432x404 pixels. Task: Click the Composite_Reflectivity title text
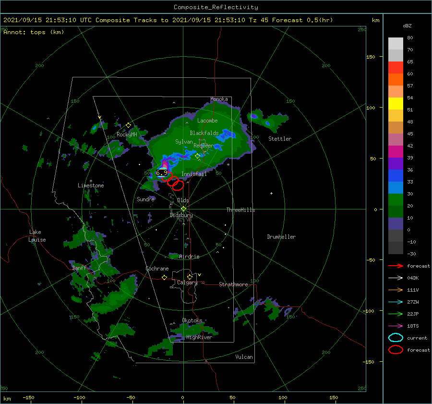(216, 7)
